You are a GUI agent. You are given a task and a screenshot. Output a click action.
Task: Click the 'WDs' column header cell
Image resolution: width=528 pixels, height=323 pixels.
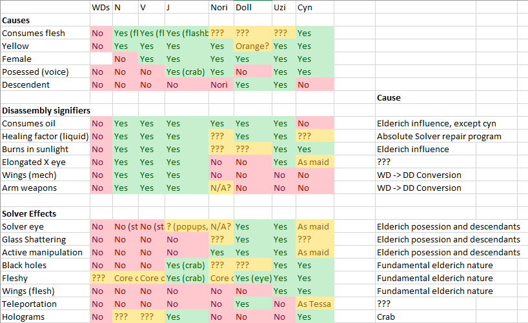101,7
